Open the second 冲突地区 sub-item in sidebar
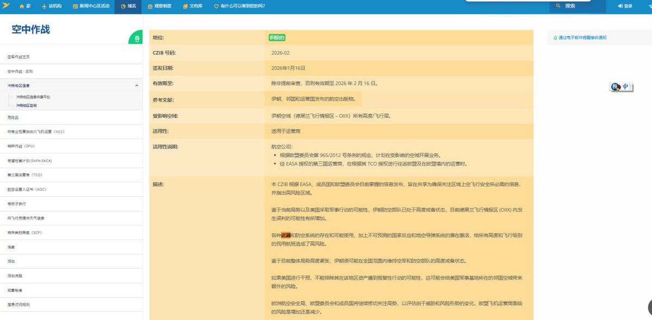Image resolution: width=652 pixels, height=320 pixels. (27, 105)
